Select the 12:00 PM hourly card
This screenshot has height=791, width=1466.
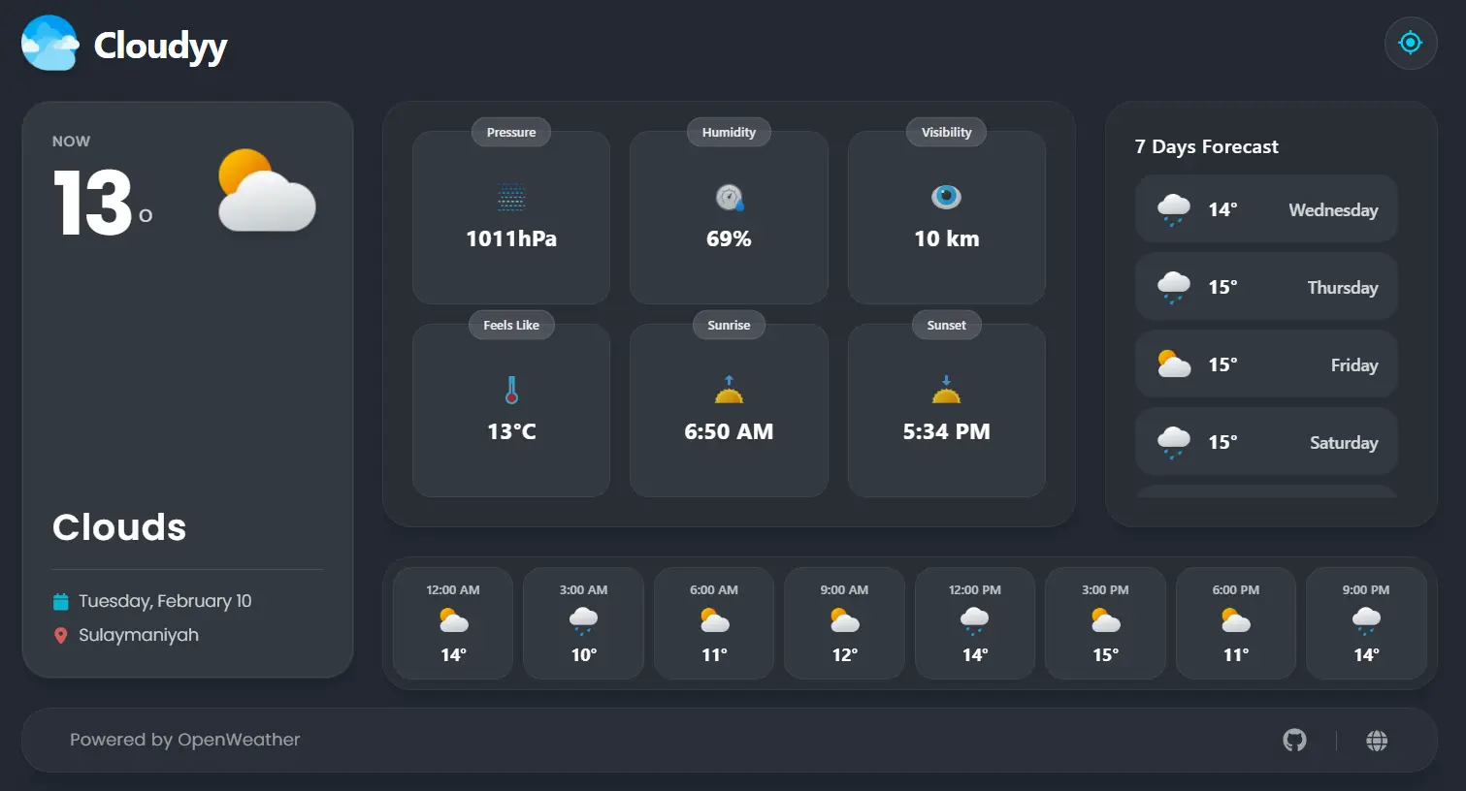975,623
